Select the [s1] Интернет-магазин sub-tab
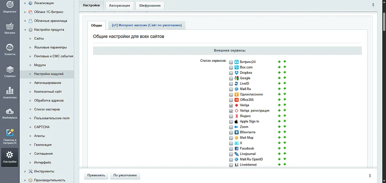 tap(147, 25)
